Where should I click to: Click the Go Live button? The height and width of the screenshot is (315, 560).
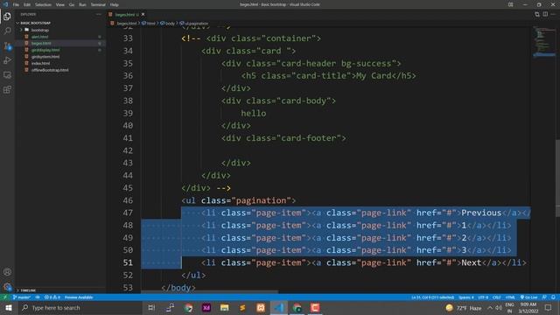pyautogui.click(x=528, y=297)
